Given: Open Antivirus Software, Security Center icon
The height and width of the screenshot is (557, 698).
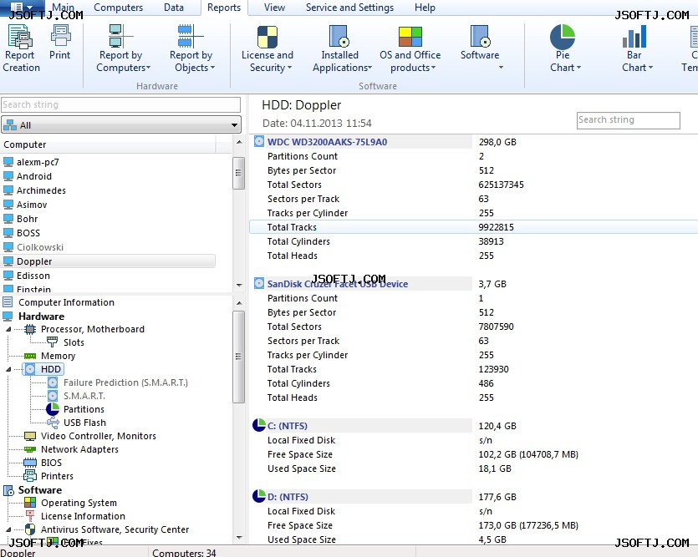Looking at the screenshot, I should tap(30, 529).
